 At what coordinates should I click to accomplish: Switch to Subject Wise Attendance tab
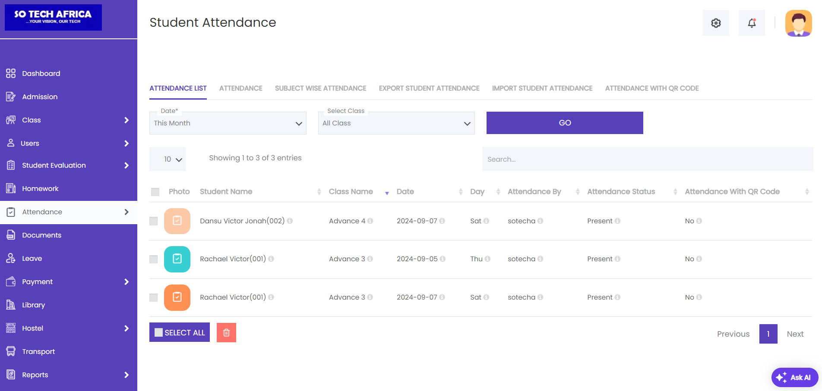coord(320,88)
